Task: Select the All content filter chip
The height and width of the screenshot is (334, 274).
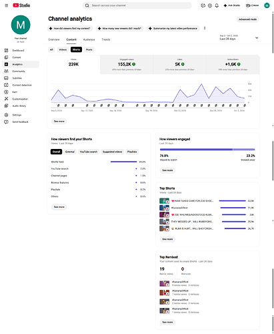Action: coord(51,49)
